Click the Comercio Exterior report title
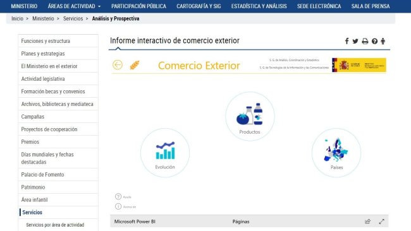The width and height of the screenshot is (411, 231). click(199, 66)
